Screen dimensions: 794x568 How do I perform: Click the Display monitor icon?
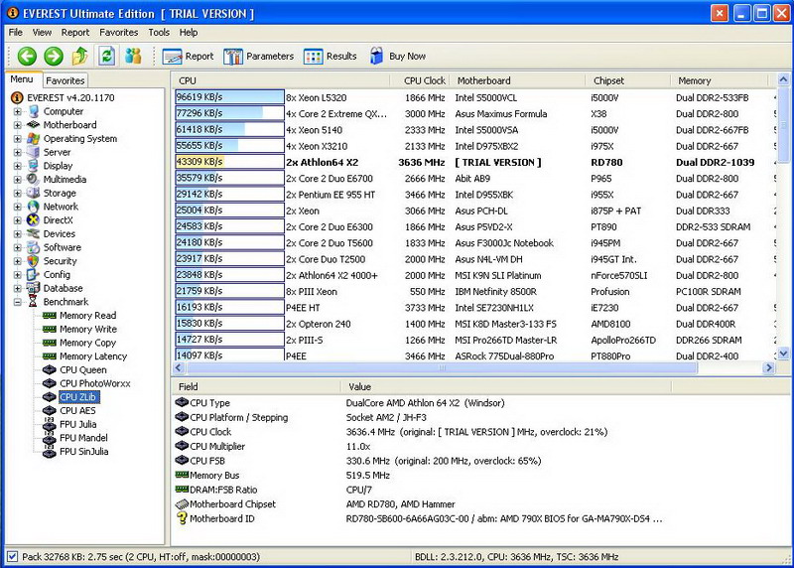[34, 166]
